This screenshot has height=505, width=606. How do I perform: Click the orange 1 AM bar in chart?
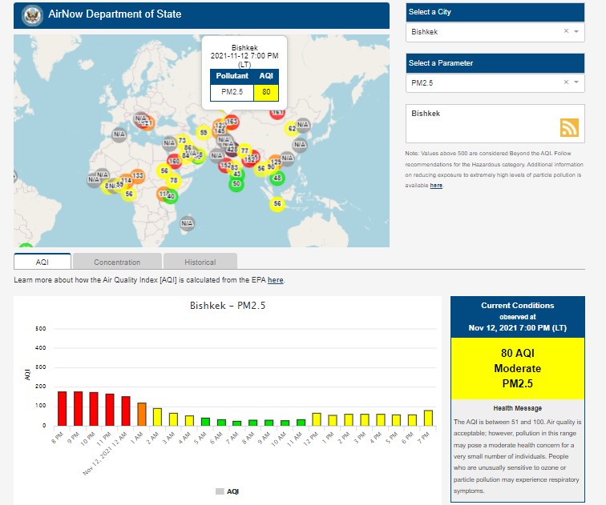point(142,414)
